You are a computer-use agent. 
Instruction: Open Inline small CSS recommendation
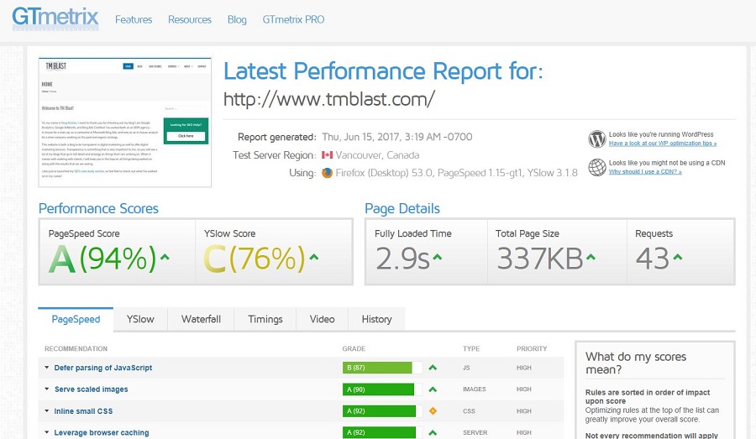pos(83,411)
